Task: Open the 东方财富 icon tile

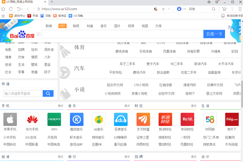Action: pos(143,119)
